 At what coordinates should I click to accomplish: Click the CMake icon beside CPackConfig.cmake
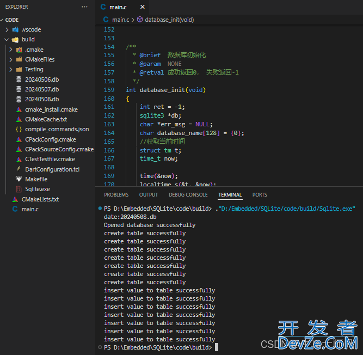click(x=19, y=139)
